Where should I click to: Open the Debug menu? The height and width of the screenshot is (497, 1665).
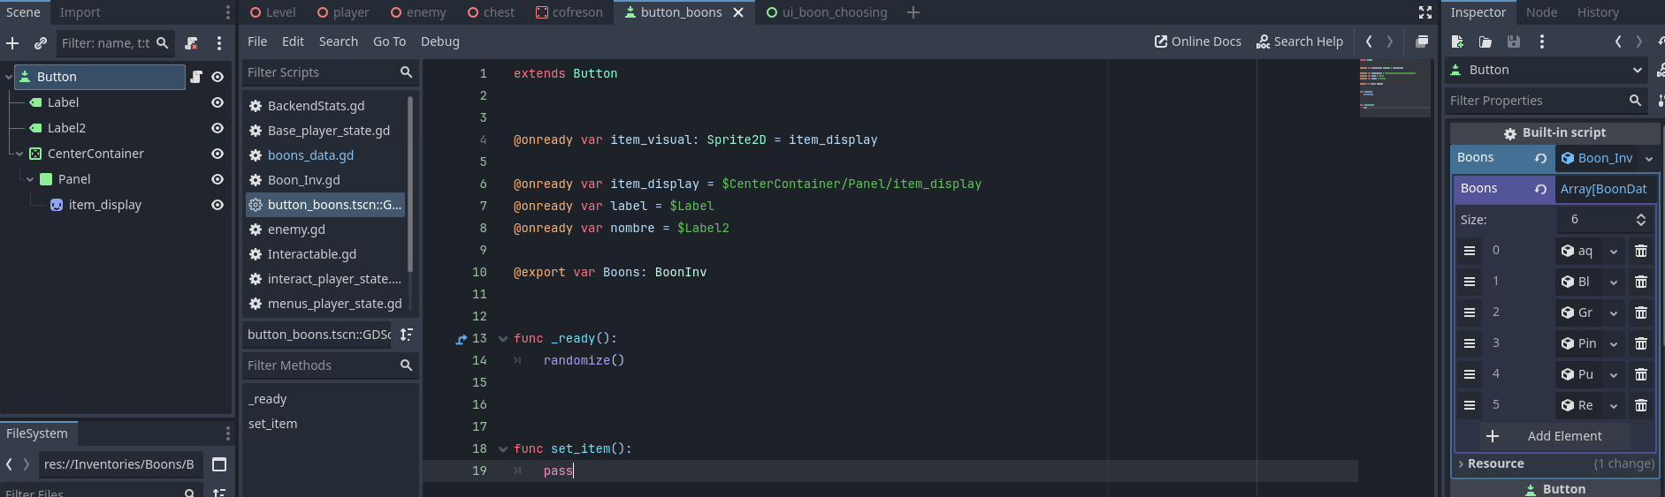pos(439,41)
